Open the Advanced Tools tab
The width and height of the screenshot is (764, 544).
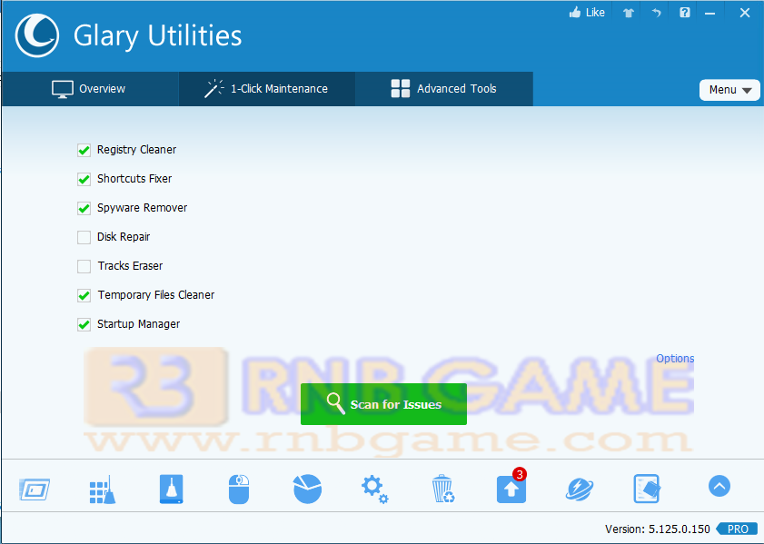click(444, 89)
